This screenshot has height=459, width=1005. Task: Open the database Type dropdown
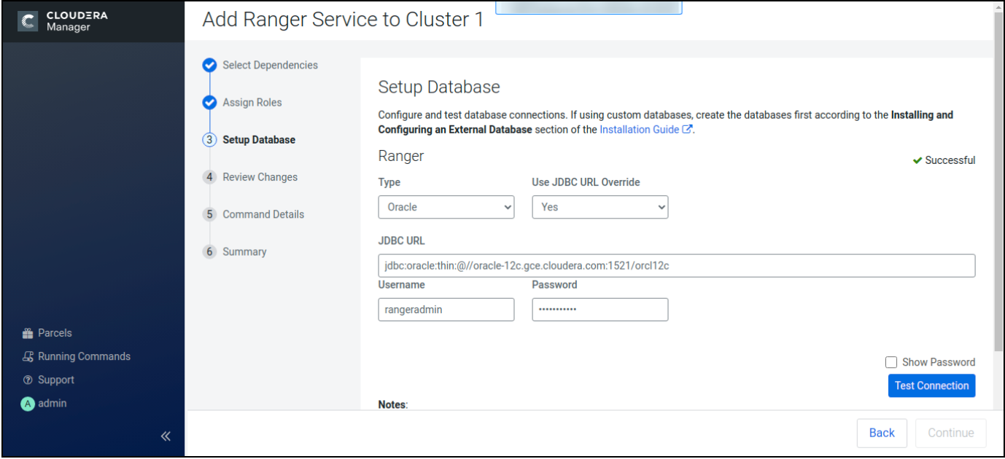pos(446,207)
